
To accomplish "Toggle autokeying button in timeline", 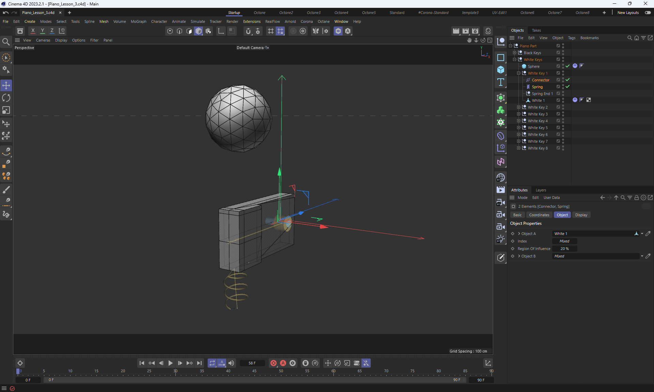I will point(283,363).
